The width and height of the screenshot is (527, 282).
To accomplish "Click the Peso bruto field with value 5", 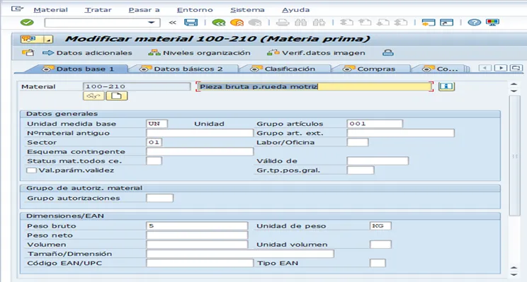I will pyautogui.click(x=197, y=225).
